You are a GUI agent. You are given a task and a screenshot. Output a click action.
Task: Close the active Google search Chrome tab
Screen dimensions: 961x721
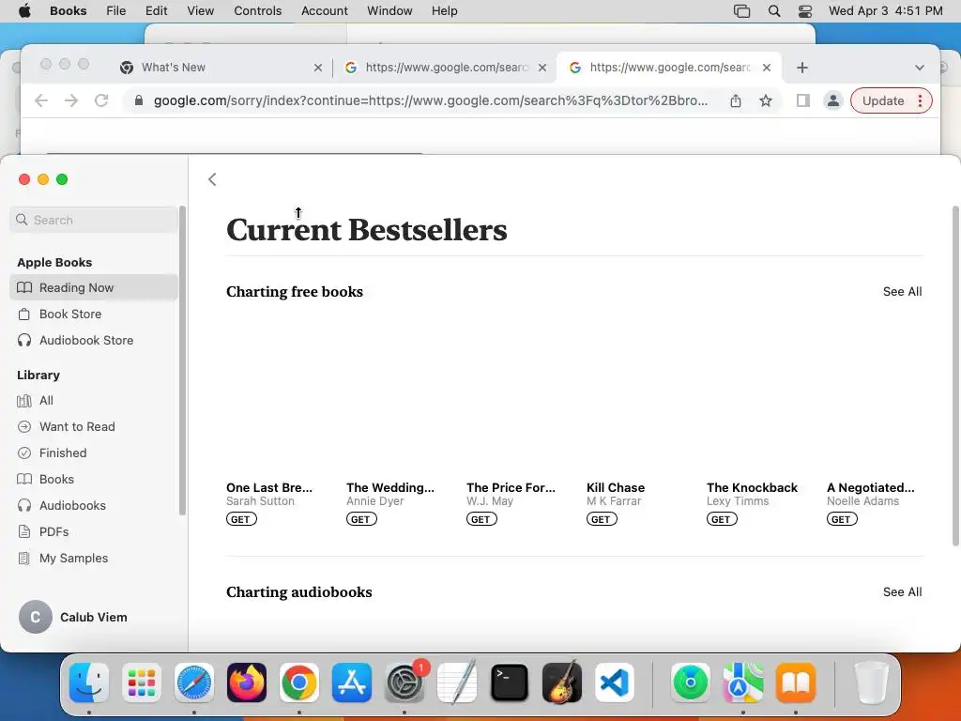pos(766,68)
